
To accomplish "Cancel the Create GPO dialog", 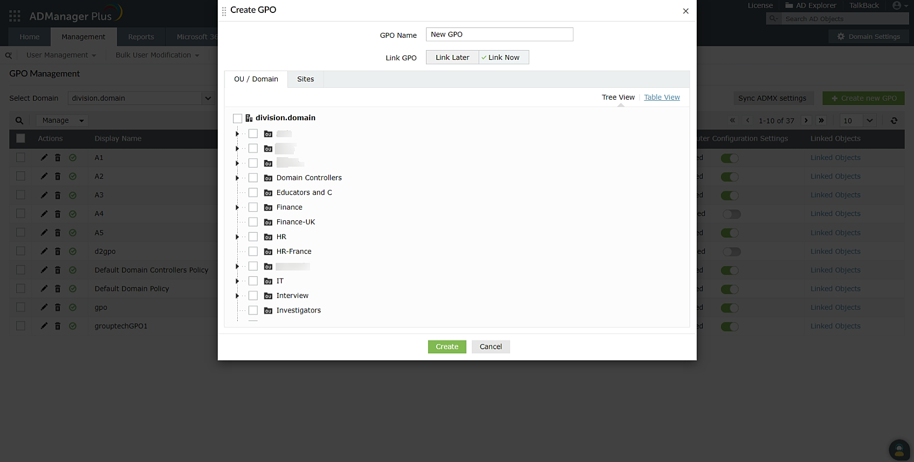I will (491, 347).
